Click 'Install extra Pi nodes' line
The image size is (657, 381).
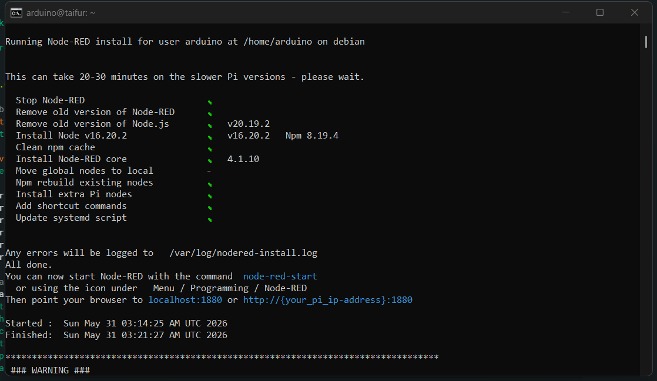(73, 194)
